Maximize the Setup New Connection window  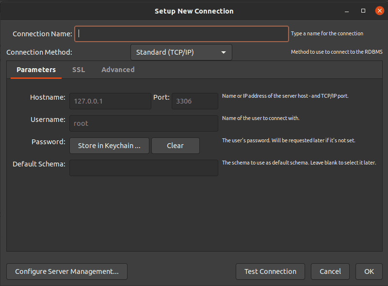(x=363, y=11)
